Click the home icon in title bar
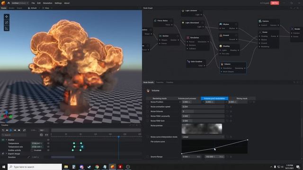The height and width of the screenshot is (170, 303). coord(9,3)
